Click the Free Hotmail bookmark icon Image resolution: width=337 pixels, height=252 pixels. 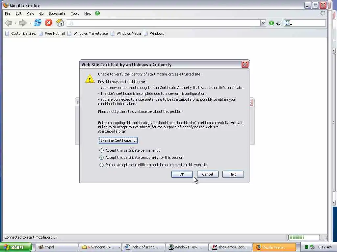(x=40, y=33)
